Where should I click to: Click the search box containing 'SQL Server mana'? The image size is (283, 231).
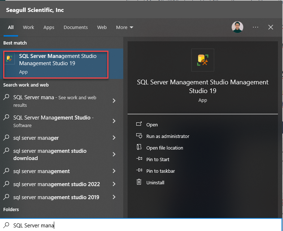141,225
